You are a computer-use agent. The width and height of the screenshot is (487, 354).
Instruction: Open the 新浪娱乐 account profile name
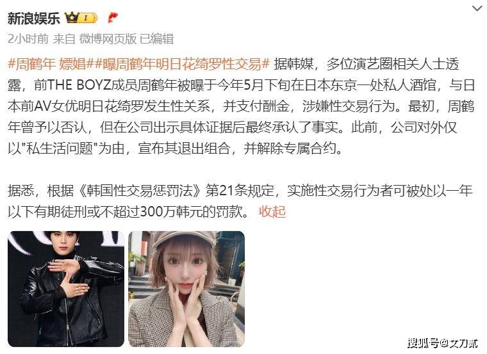pyautogui.click(x=33, y=19)
